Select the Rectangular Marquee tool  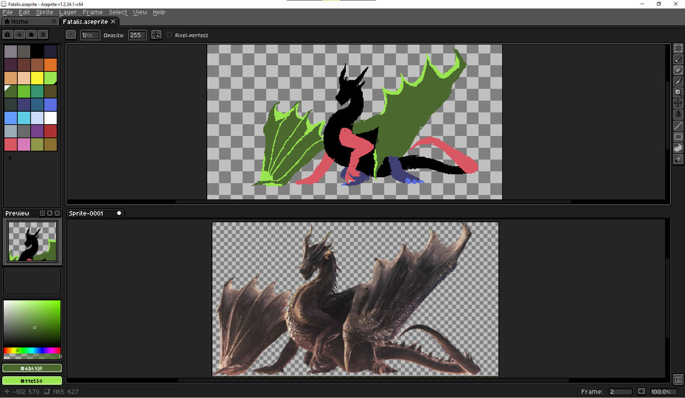[678, 48]
